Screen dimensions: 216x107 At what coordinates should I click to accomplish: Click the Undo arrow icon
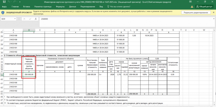9,2
